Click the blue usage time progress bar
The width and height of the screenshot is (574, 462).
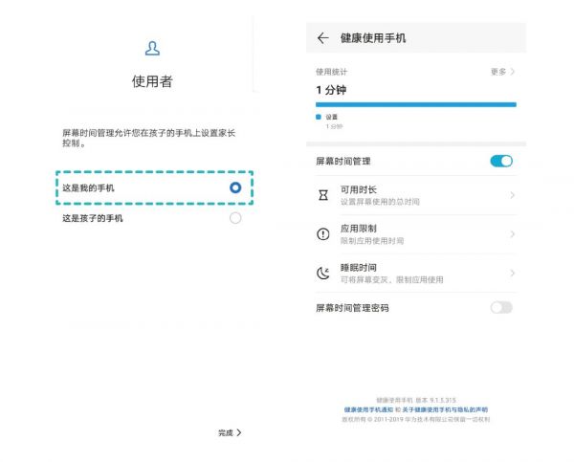click(x=415, y=103)
